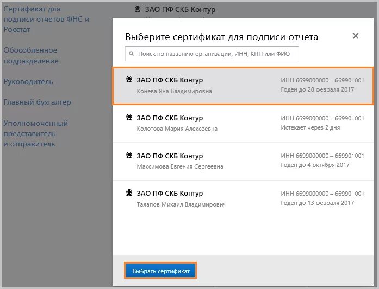Select certificate of Конева Яна Владимировна

(x=243, y=86)
